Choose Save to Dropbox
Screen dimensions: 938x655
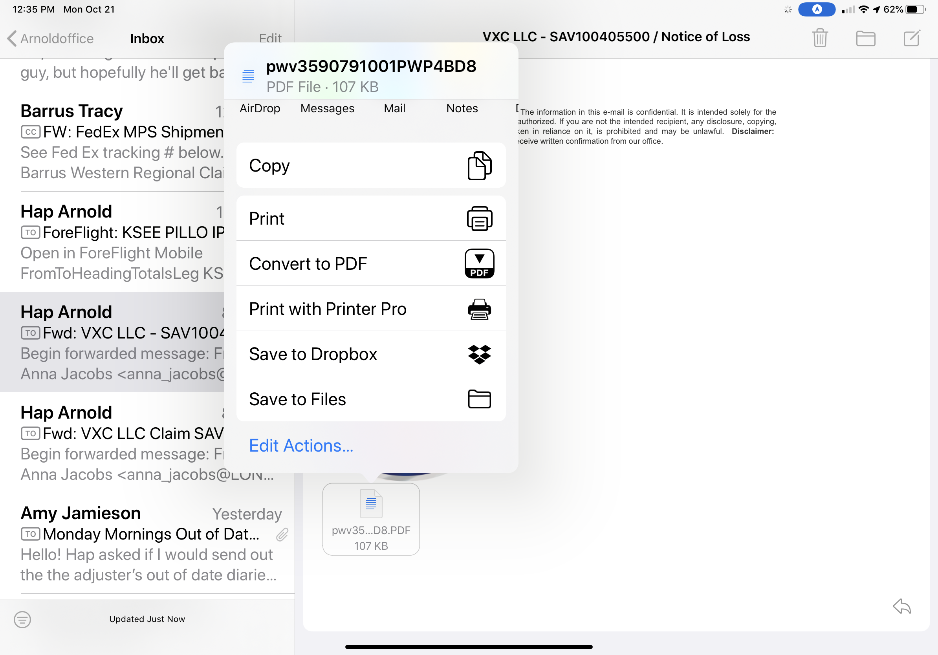point(371,354)
